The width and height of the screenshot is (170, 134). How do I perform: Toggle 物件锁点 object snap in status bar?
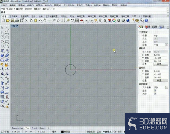(x=117, y=132)
